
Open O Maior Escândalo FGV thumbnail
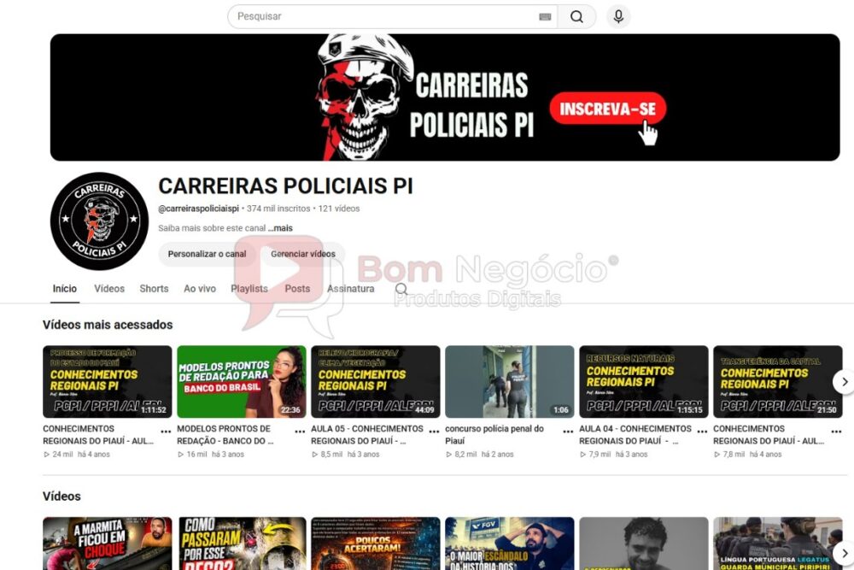tap(509, 544)
